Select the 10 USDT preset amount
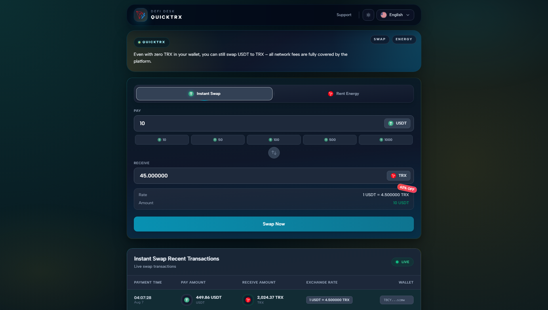This screenshot has width=548, height=310. coord(162,140)
